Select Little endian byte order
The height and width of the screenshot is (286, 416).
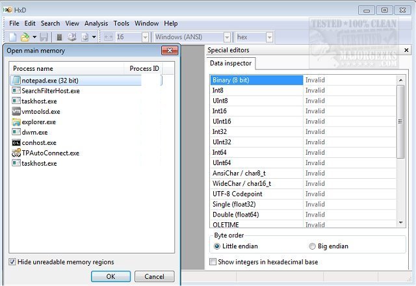tap(216, 246)
